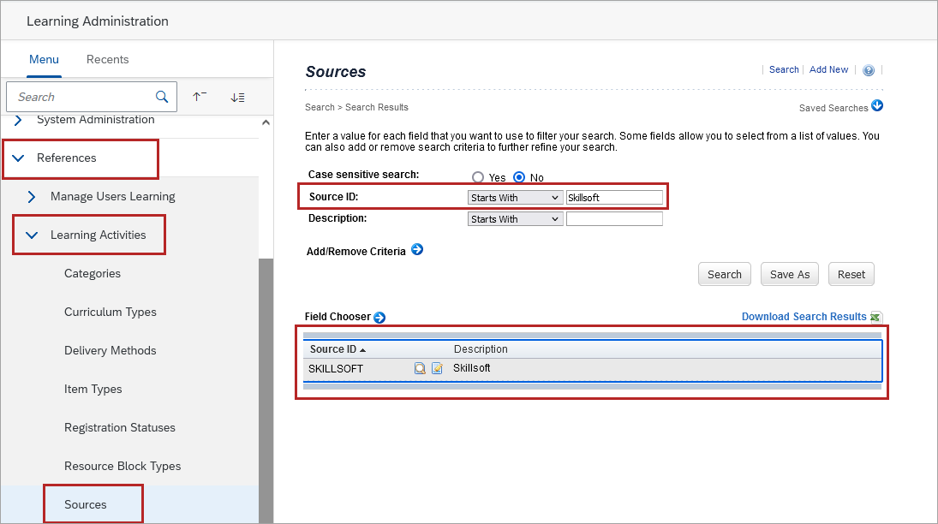Viewport: 938px width, 524px height.
Task: Select the sort descending list icon
Action: (238, 97)
